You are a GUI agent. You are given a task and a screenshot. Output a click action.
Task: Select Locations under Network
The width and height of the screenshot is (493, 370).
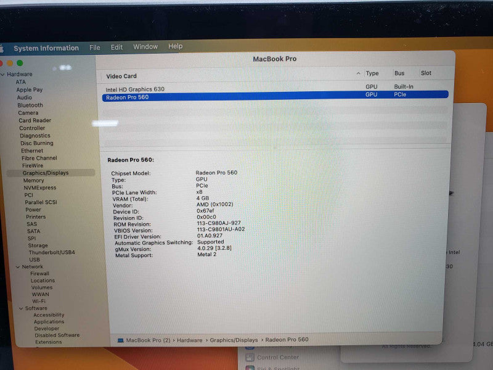pos(43,281)
